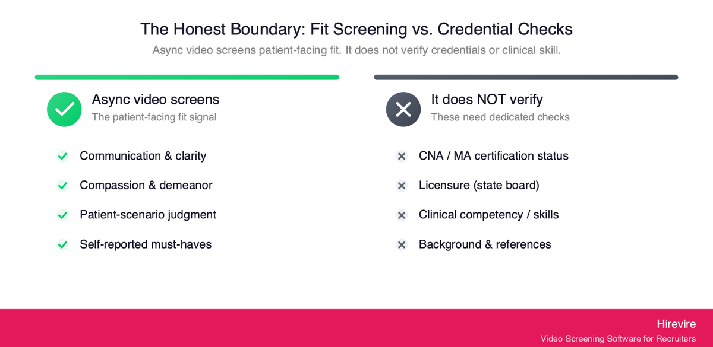
Task: Click the large green checkmark circle icon
Action: [64, 109]
